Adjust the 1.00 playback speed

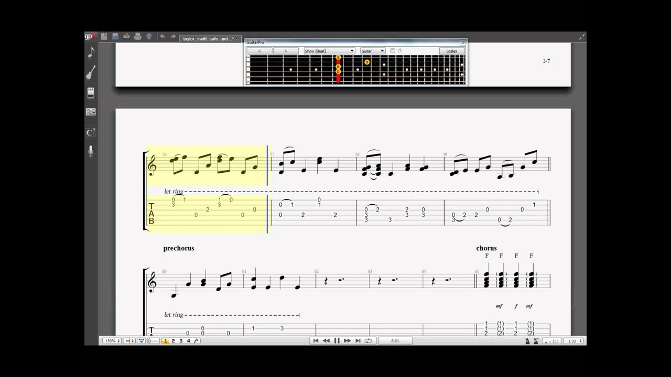[575, 341]
